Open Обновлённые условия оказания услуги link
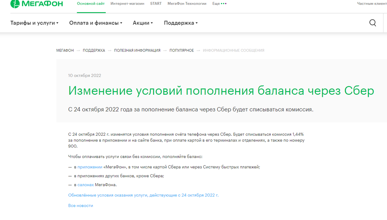The width and height of the screenshot is (387, 220). click(x=143, y=195)
